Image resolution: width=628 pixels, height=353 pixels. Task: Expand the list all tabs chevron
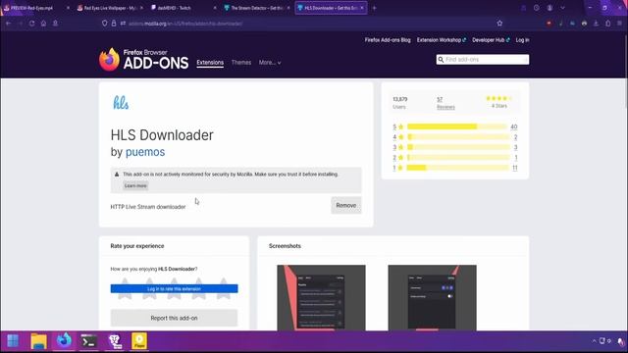coord(562,8)
